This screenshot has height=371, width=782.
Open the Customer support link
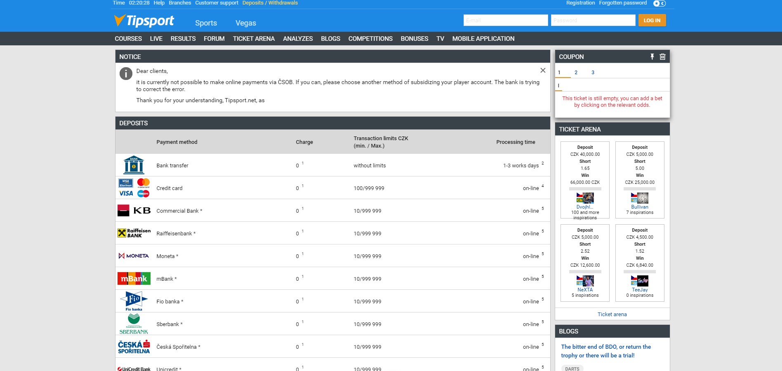tap(217, 3)
